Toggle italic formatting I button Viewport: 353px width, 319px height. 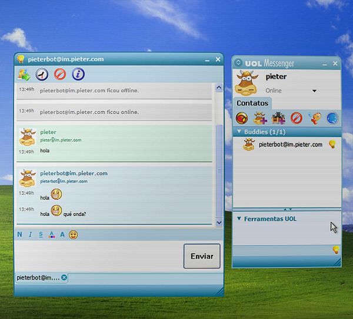30,234
